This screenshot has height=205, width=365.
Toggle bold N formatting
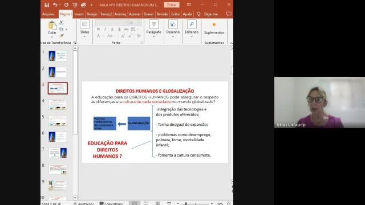point(99,29)
